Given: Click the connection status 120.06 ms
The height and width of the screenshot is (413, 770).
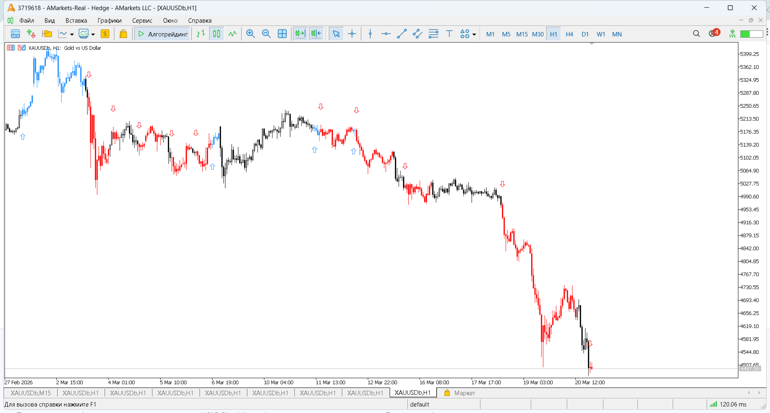Looking at the screenshot, I should 728,404.
